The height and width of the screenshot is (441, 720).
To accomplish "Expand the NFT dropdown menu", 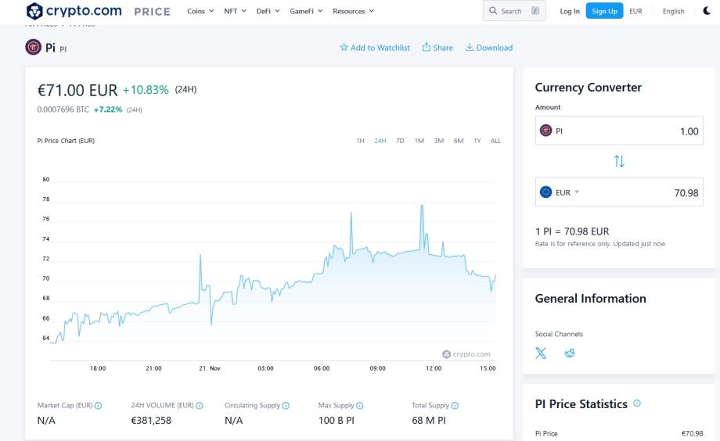I will (x=235, y=11).
